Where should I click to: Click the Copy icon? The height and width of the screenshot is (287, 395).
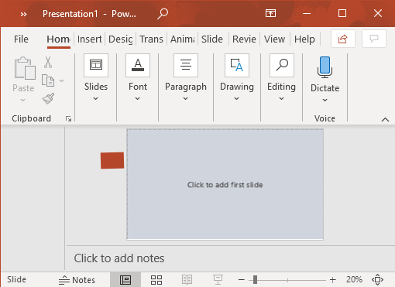(48, 80)
